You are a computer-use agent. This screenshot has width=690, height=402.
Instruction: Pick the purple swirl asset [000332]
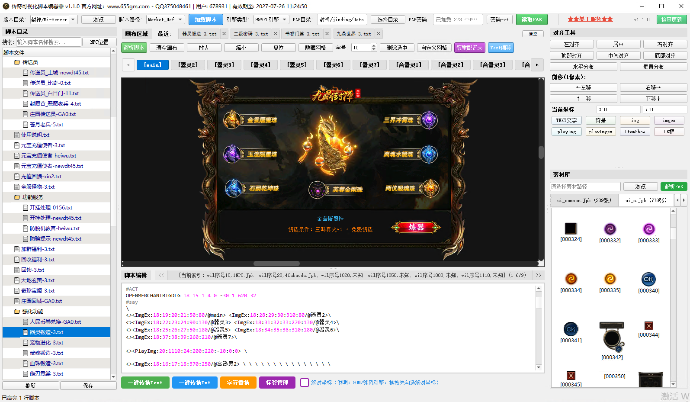click(x=610, y=229)
